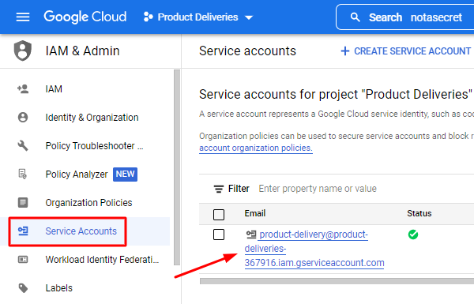Click the table horizontal scrollbar
The image size is (474, 304).
pos(337,281)
